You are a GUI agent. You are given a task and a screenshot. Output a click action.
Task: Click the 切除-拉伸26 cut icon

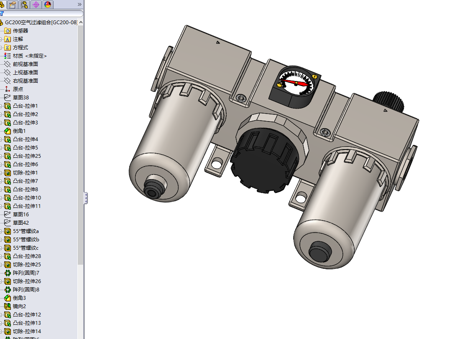click(x=8, y=281)
